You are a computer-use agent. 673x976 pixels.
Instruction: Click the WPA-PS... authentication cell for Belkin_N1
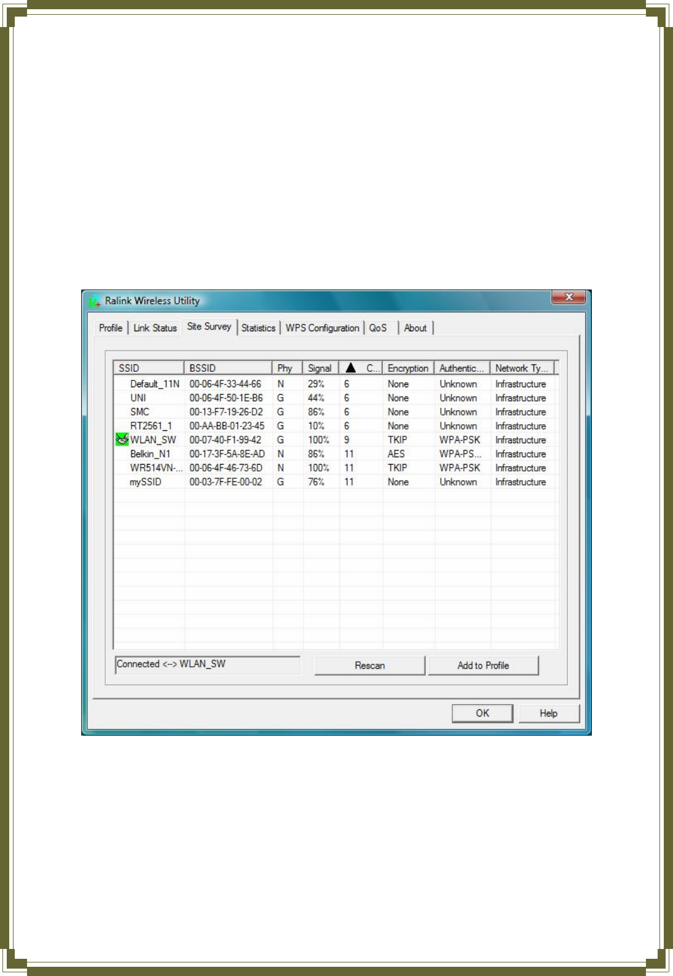tap(460, 454)
